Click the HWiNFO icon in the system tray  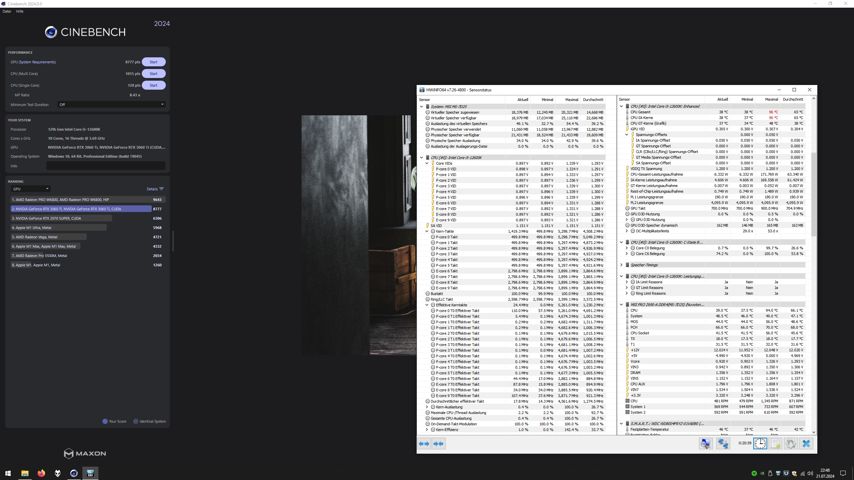point(778,473)
